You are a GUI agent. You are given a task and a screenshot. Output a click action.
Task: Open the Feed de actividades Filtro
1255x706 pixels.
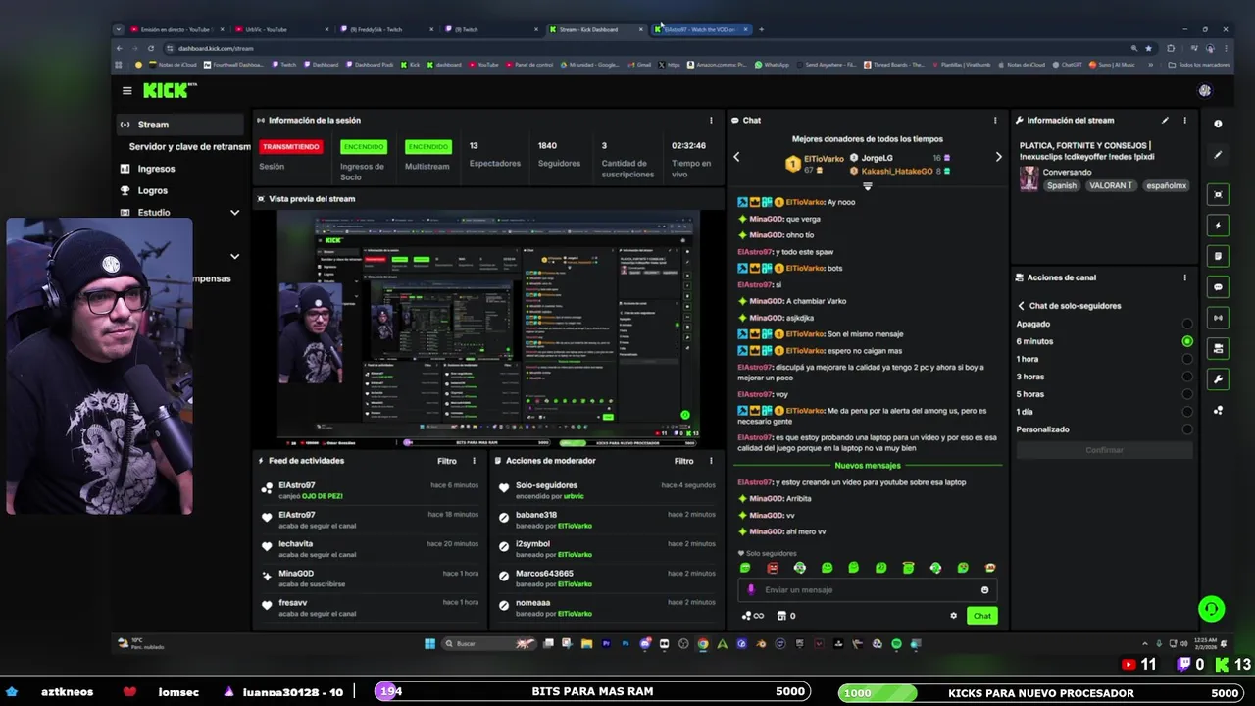(x=447, y=461)
